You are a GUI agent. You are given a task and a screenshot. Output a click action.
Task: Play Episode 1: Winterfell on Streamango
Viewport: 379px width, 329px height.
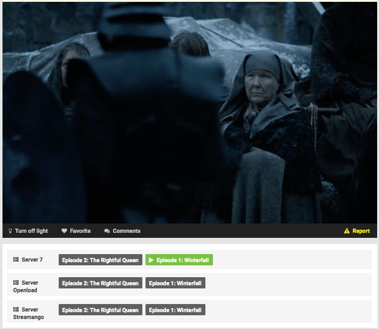(x=175, y=310)
